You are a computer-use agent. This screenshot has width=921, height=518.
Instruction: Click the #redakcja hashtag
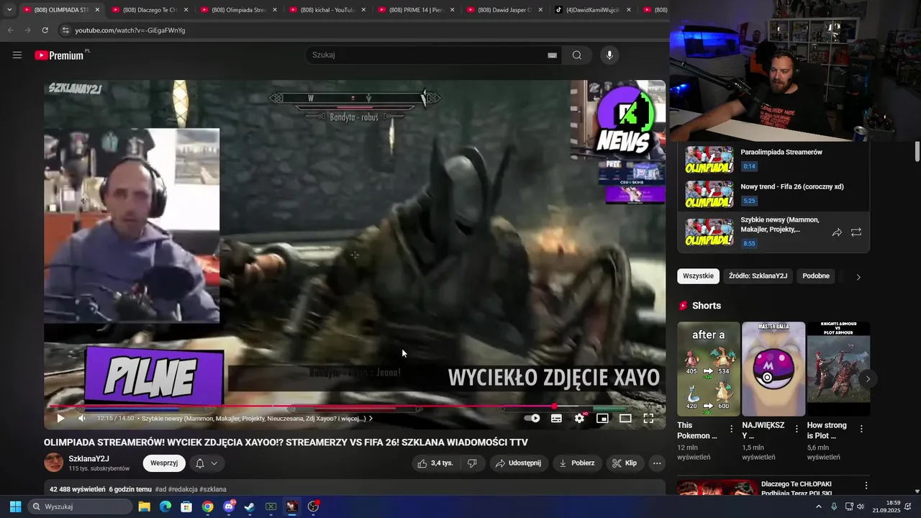[183, 489]
